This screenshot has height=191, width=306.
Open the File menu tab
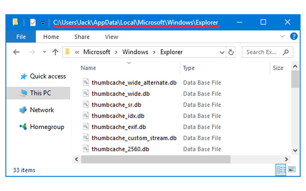tap(21, 37)
